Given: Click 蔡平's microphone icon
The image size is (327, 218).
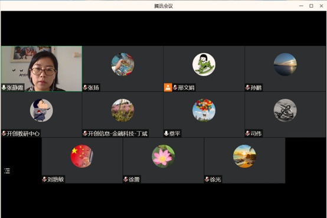Looking at the screenshot, I should click(166, 134).
